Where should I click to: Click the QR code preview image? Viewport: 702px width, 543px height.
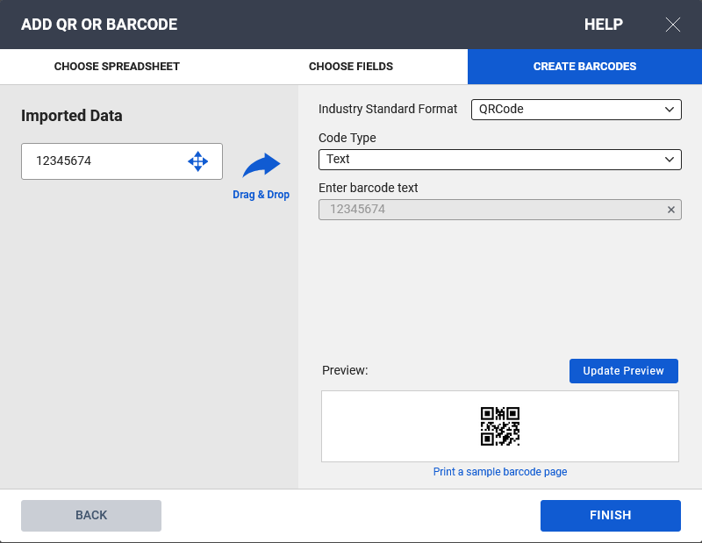coord(500,426)
